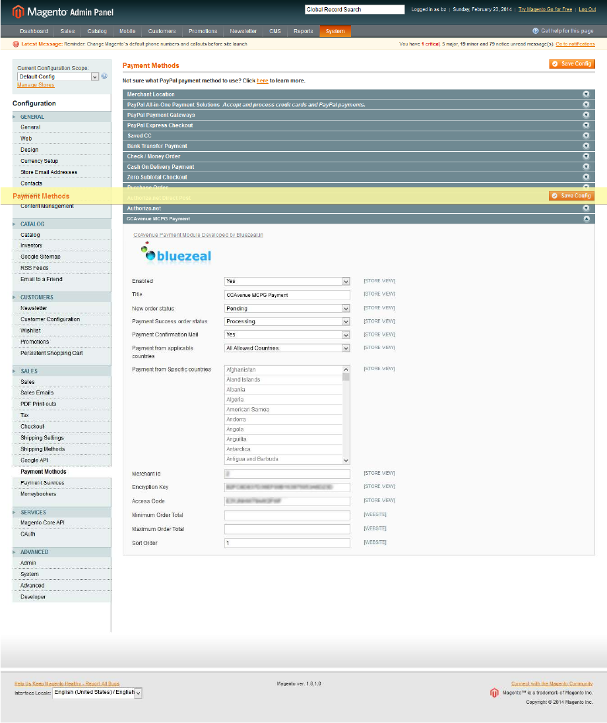Expand Check / Money Order arrow
The height and width of the screenshot is (723, 607).
point(587,156)
